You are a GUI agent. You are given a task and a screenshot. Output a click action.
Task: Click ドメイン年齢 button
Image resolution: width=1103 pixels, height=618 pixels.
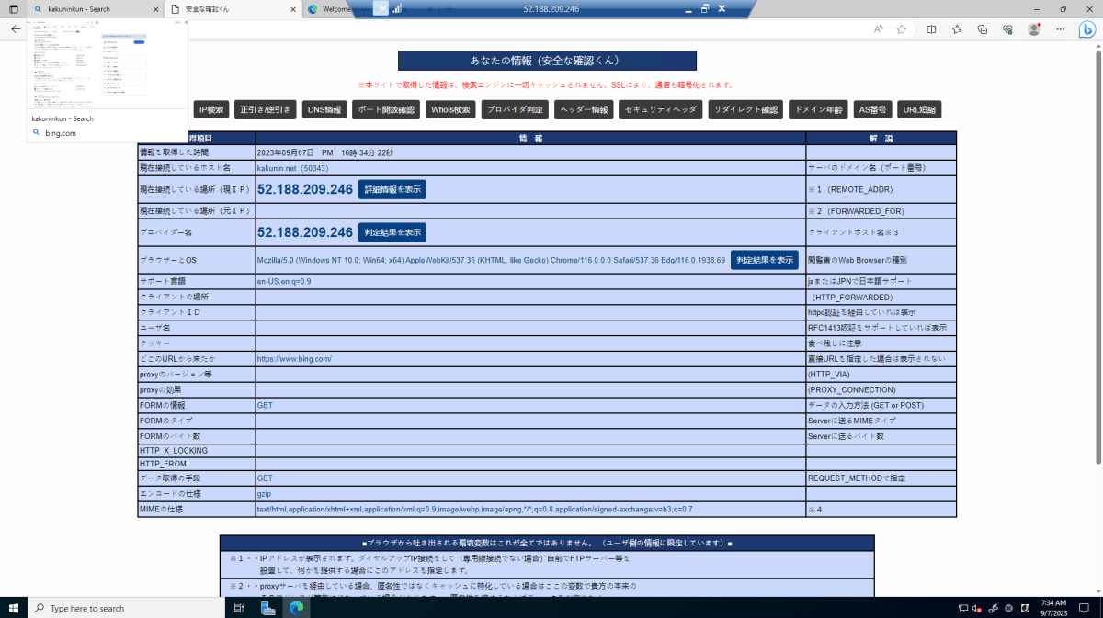(x=818, y=109)
